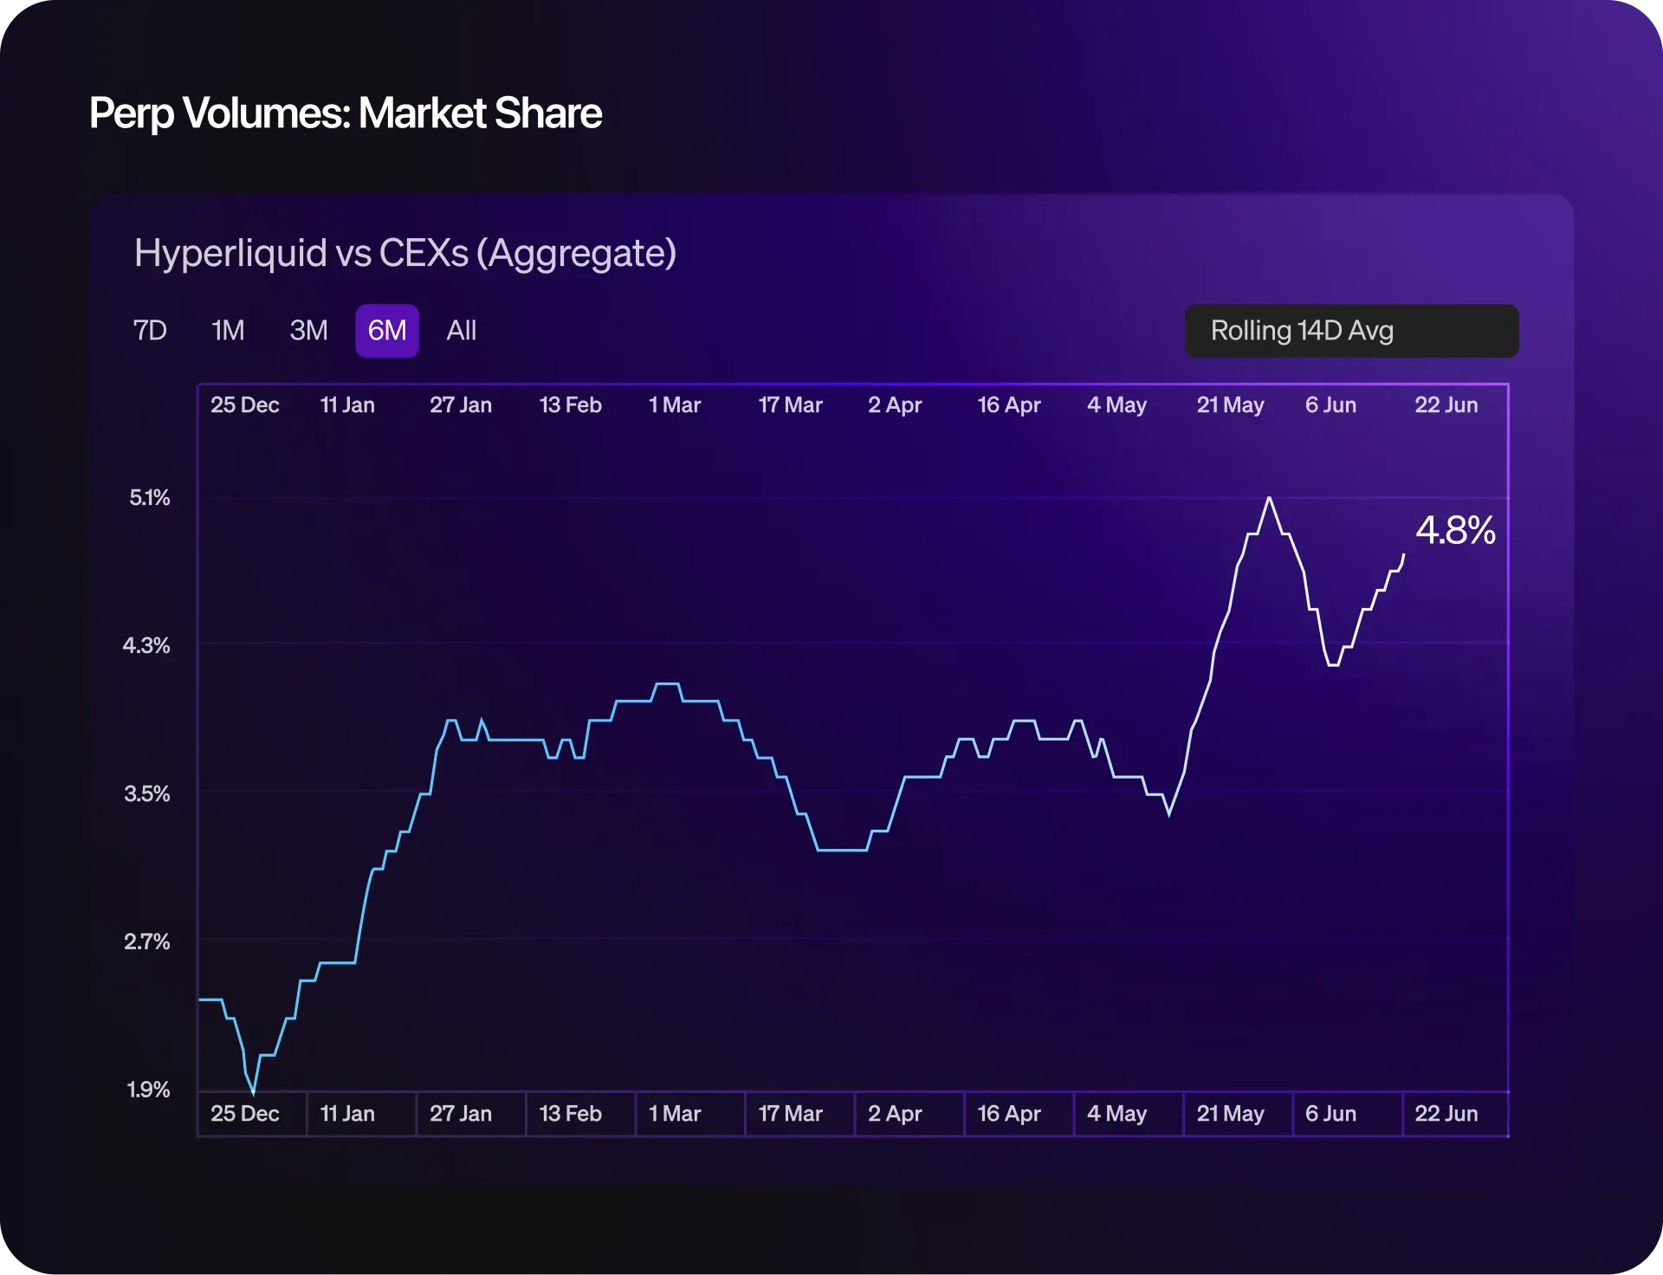
Task: Click bottom axis 25 Dec cell
Action: tap(252, 1114)
